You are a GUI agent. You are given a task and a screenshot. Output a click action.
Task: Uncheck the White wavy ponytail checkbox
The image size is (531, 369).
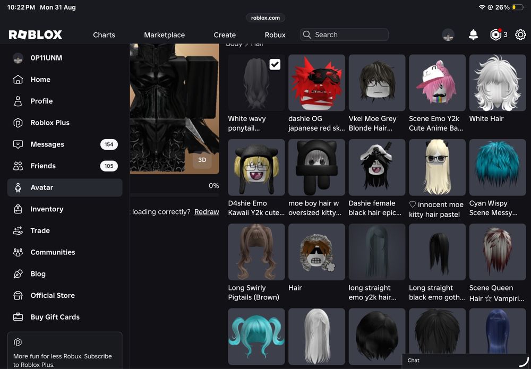(x=275, y=64)
